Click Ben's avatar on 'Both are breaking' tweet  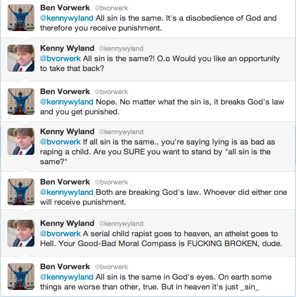coord(21,192)
